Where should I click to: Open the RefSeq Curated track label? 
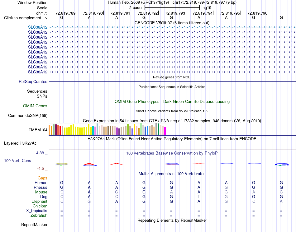[33, 81]
